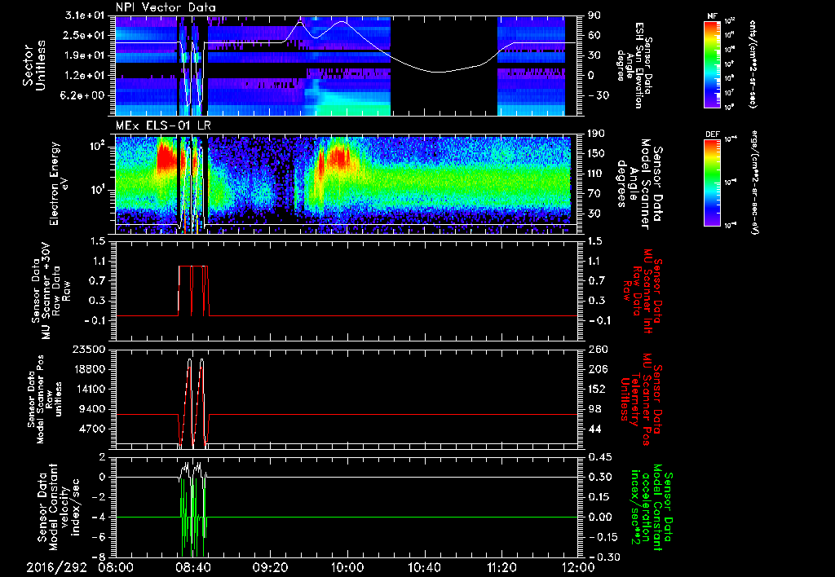This screenshot has height=577, width=835.
Task: Click the DEF color bar
Action: 712,183
